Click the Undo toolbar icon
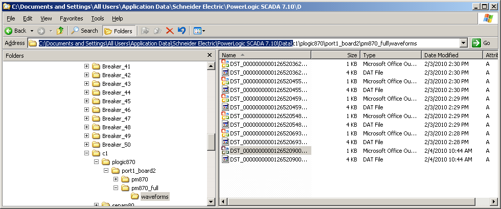501x209 pixels. (x=181, y=31)
